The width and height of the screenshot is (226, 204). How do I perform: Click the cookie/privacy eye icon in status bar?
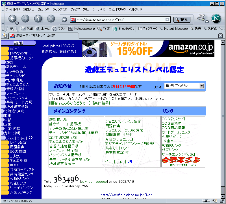(214, 201)
